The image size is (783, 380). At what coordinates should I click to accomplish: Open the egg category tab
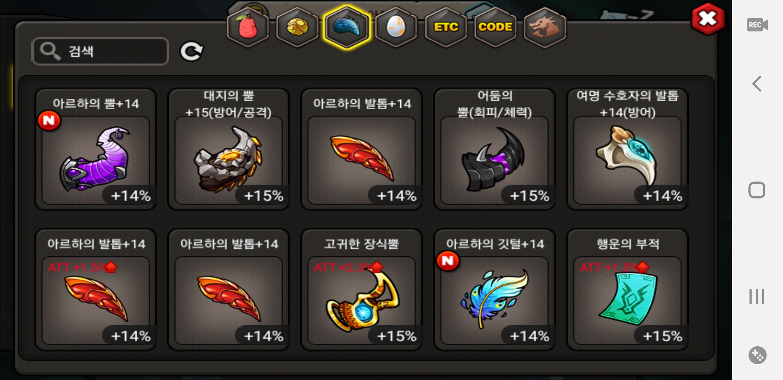coord(396,27)
